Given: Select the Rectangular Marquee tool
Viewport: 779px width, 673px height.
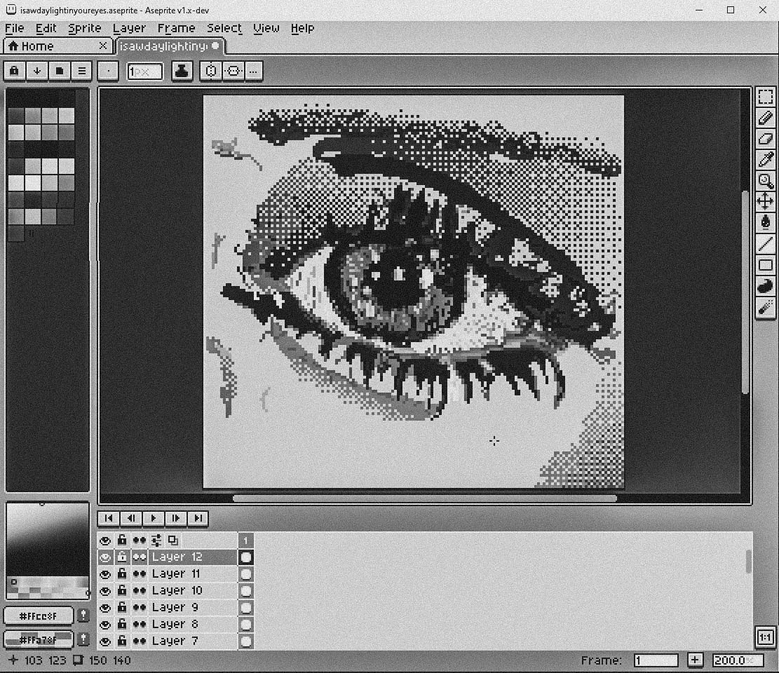Looking at the screenshot, I should click(x=765, y=98).
